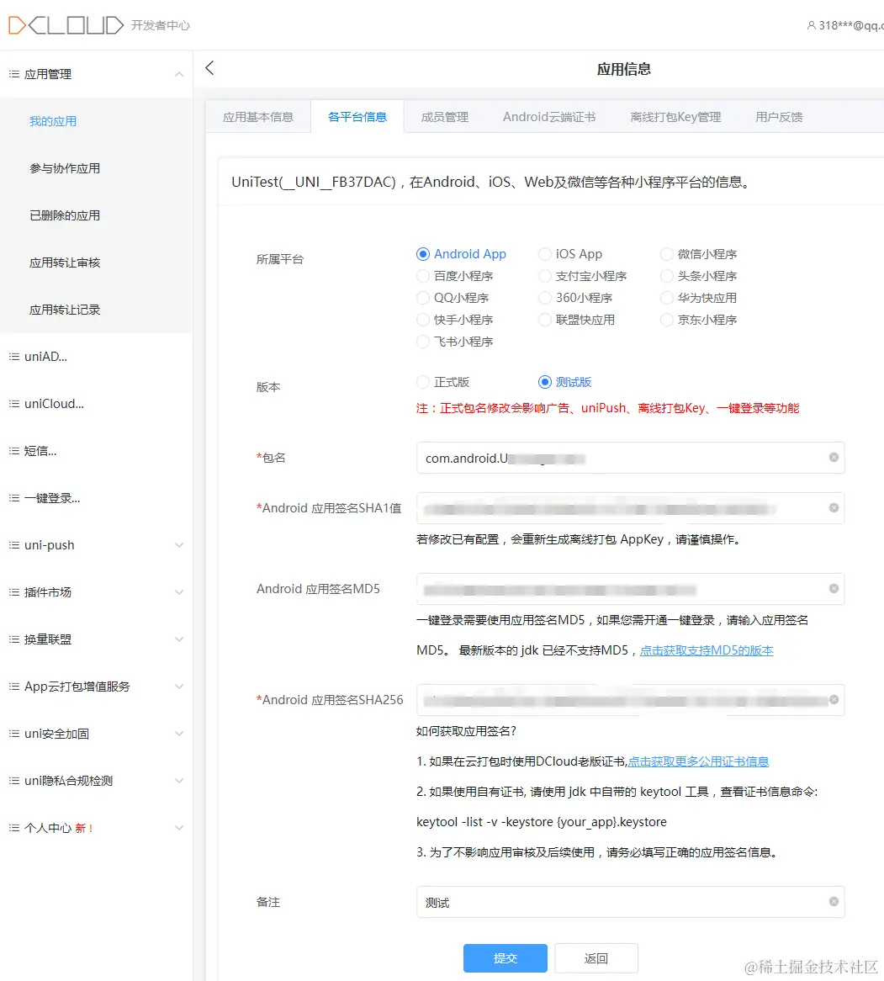Screen dimensions: 884x981
Task: Expand the uni隐私合规检测 chevron
Action: click(x=179, y=781)
